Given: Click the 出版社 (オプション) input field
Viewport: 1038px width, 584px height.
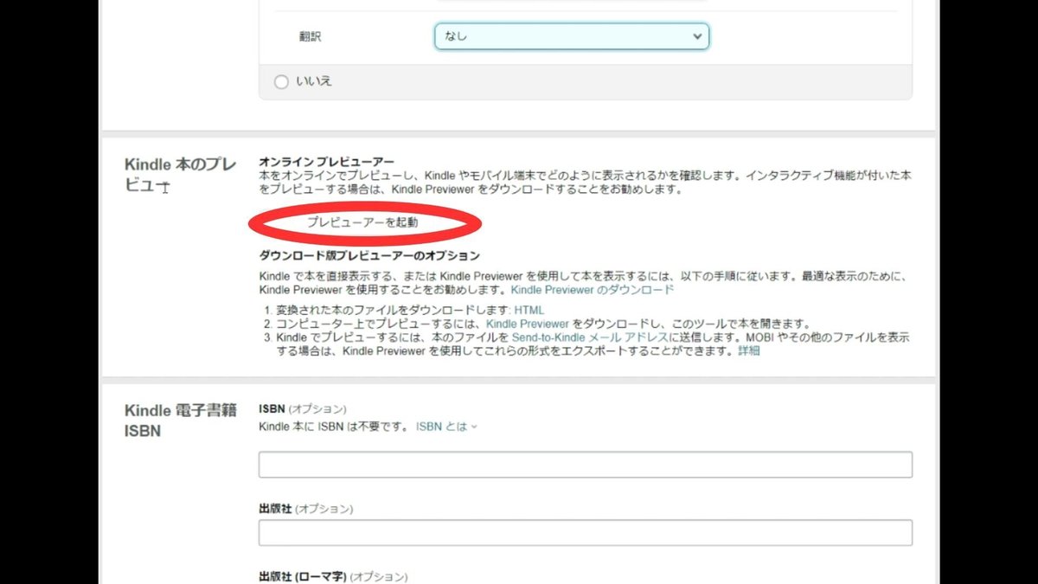Looking at the screenshot, I should pyautogui.click(x=586, y=533).
